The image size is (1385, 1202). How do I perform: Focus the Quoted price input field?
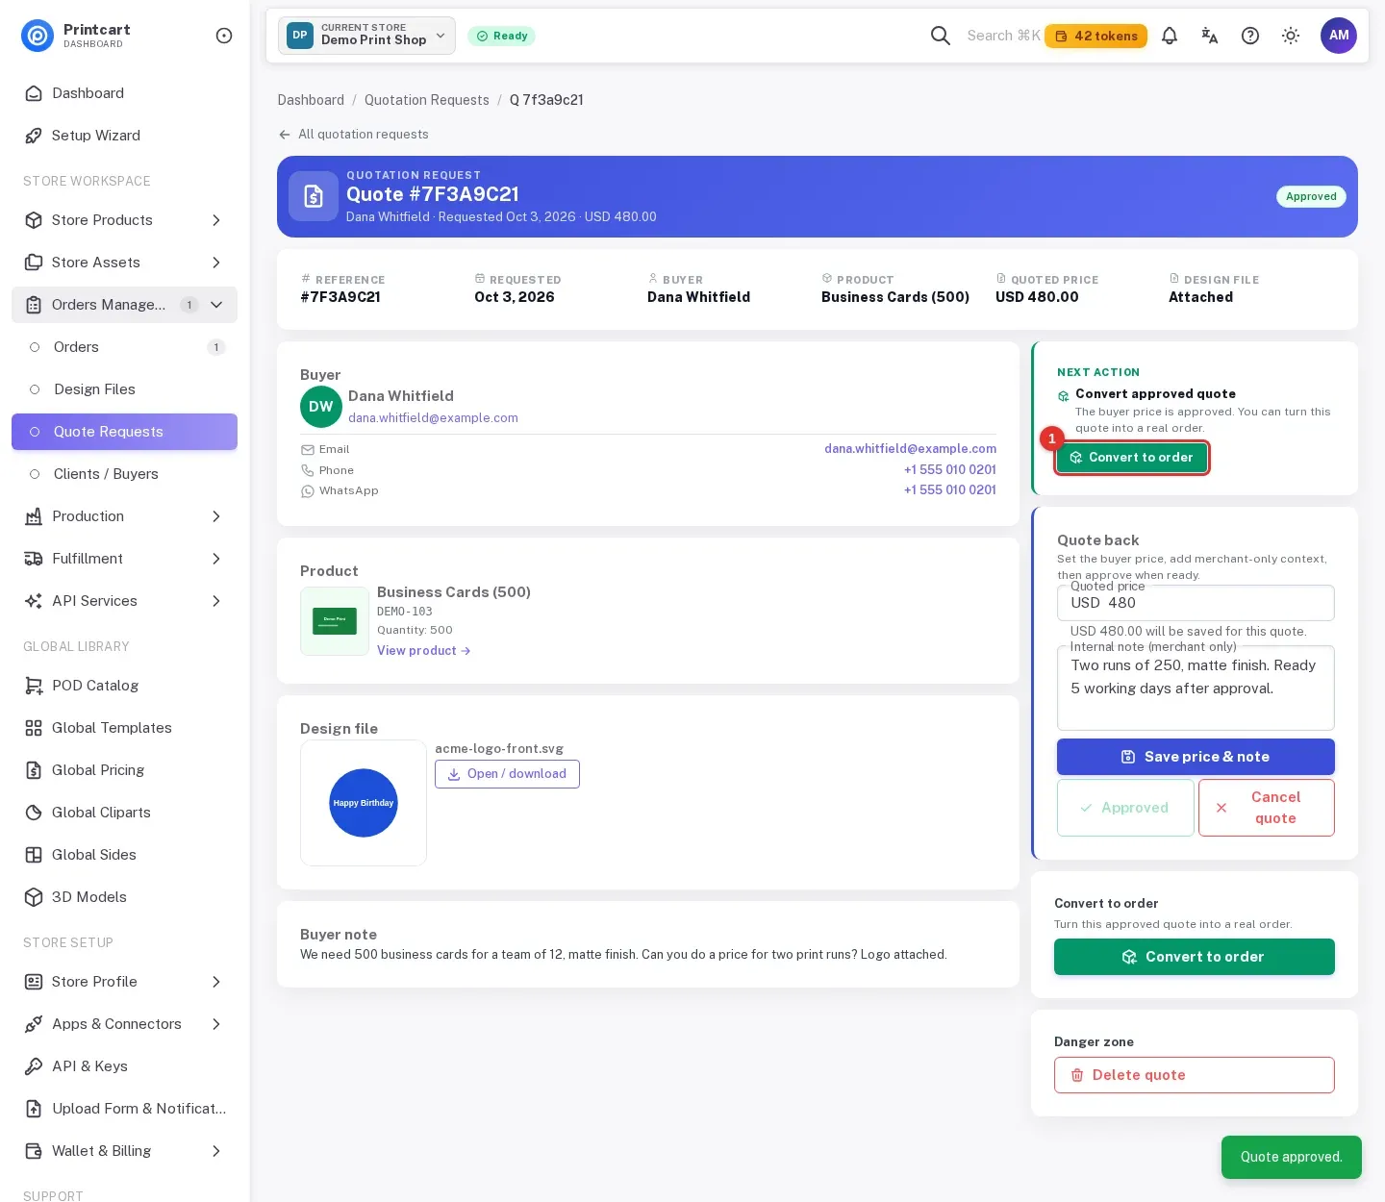pyautogui.click(x=1196, y=603)
